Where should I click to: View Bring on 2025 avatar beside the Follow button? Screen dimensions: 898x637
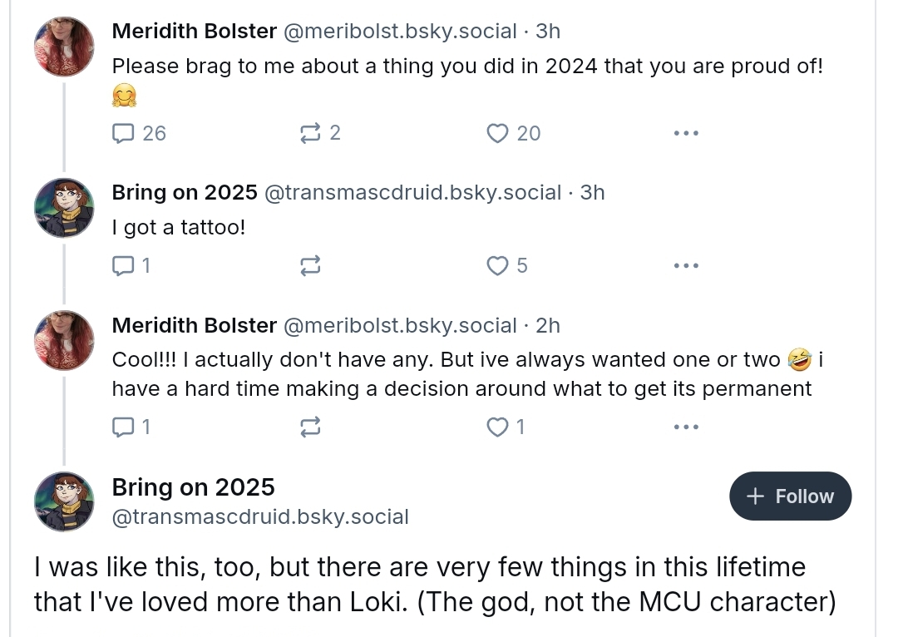click(64, 501)
